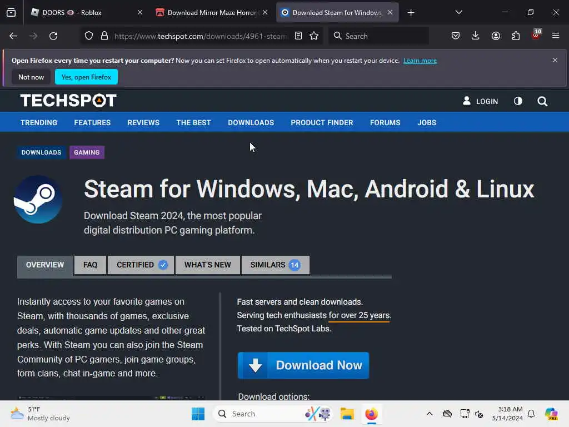Viewport: 569px width, 427px height.
Task: Go forward to the next page
Action: coord(33,36)
